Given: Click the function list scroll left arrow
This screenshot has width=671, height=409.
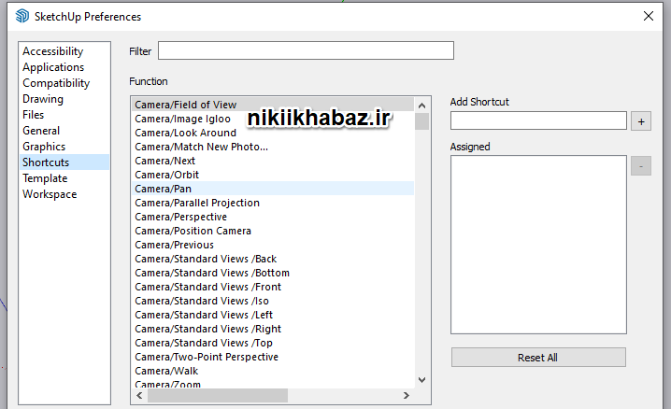Looking at the screenshot, I should pyautogui.click(x=139, y=396).
